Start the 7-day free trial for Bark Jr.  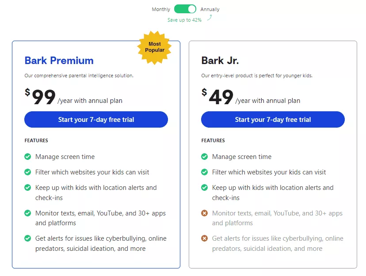pyautogui.click(x=272, y=119)
